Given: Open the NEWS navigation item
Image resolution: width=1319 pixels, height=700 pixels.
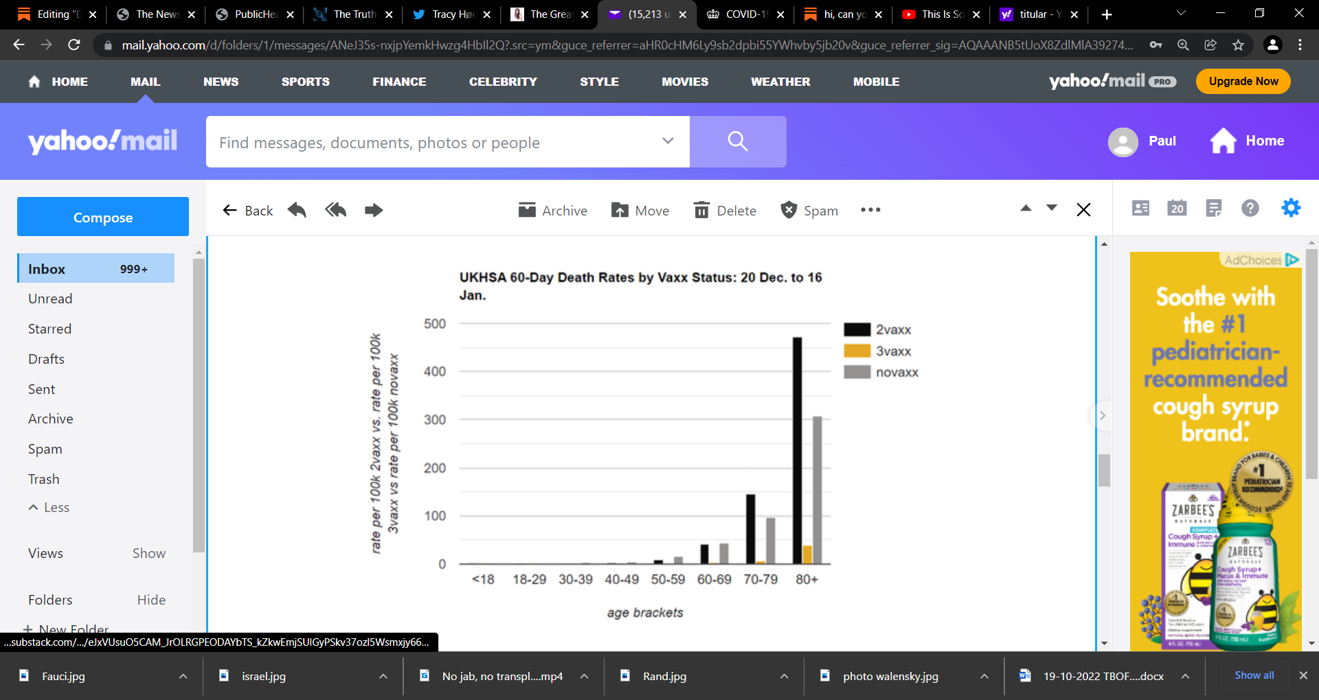Looking at the screenshot, I should 221,82.
